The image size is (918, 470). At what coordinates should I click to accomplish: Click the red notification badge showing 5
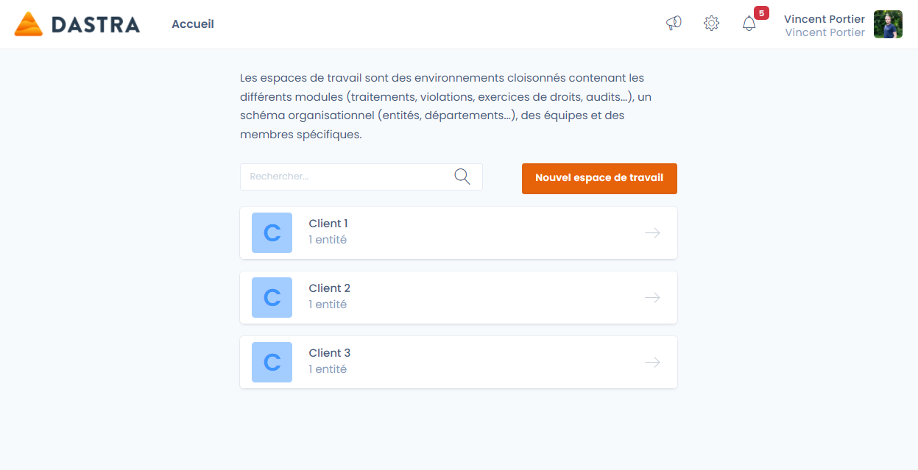pos(761,12)
